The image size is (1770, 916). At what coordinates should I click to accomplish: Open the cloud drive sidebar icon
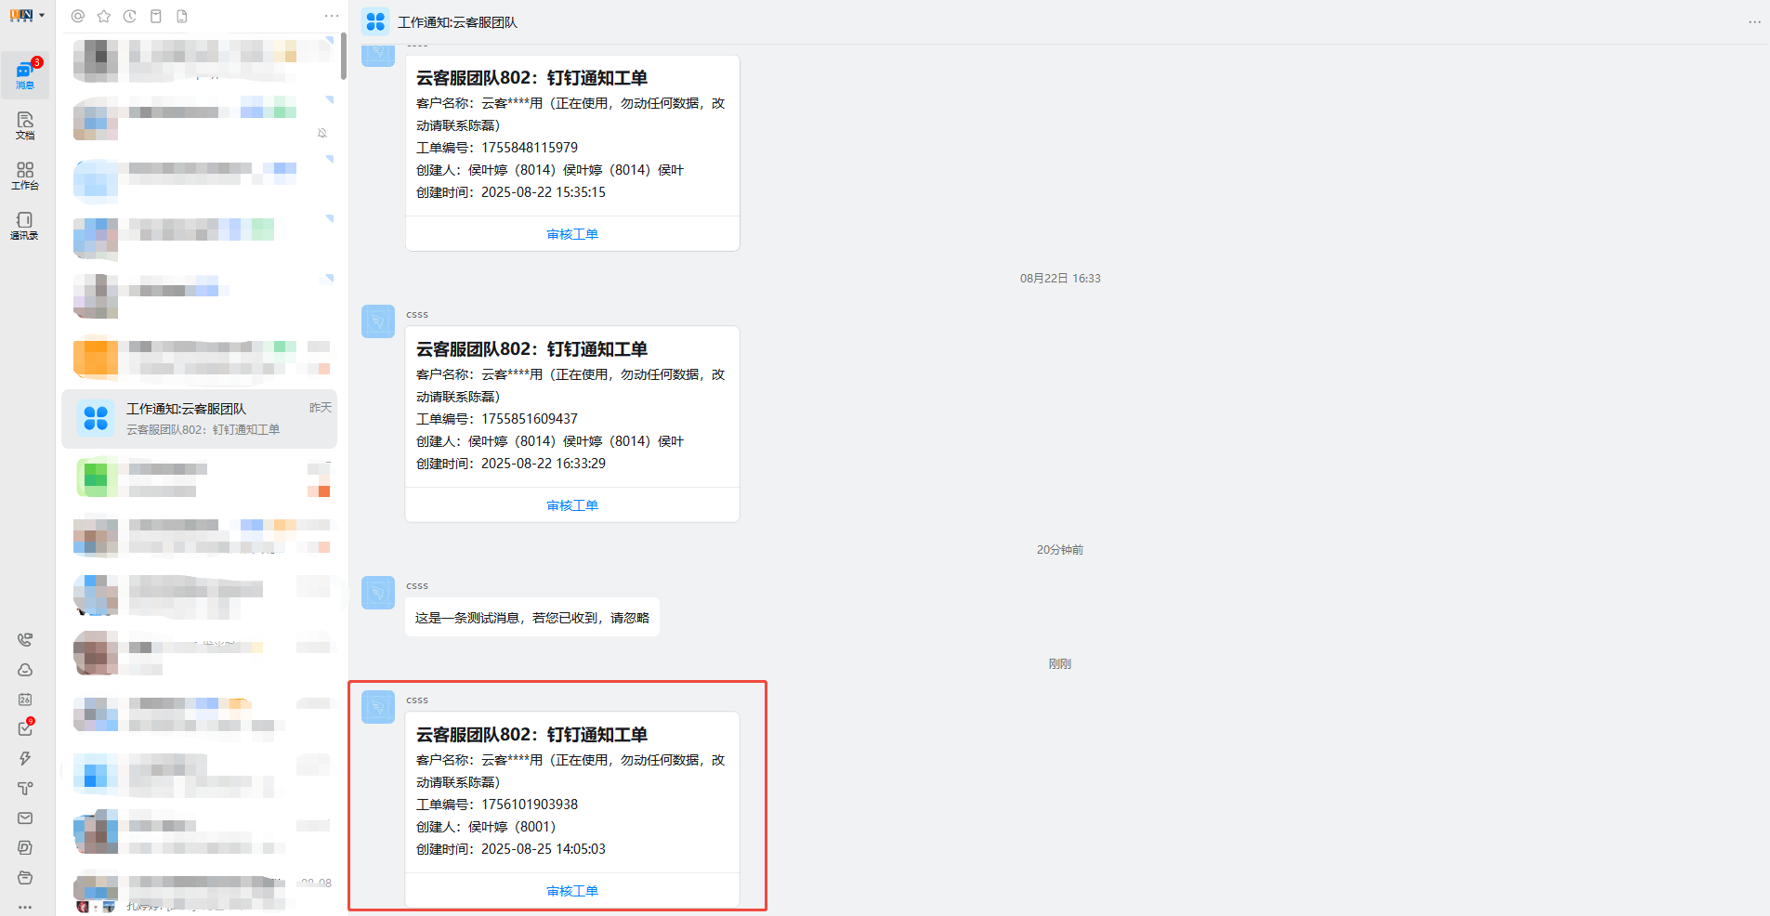click(x=25, y=670)
